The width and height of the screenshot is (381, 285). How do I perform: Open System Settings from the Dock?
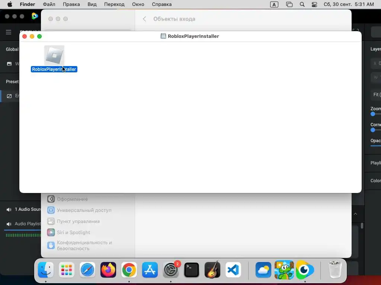click(x=171, y=270)
